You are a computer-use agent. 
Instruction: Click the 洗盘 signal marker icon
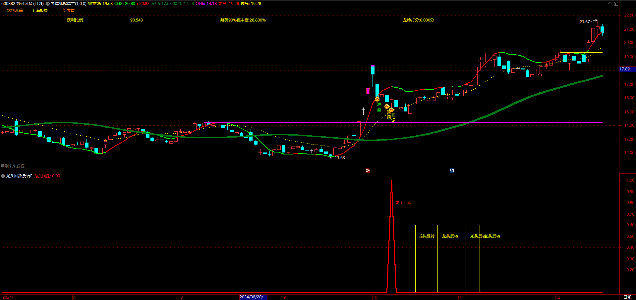377,99
